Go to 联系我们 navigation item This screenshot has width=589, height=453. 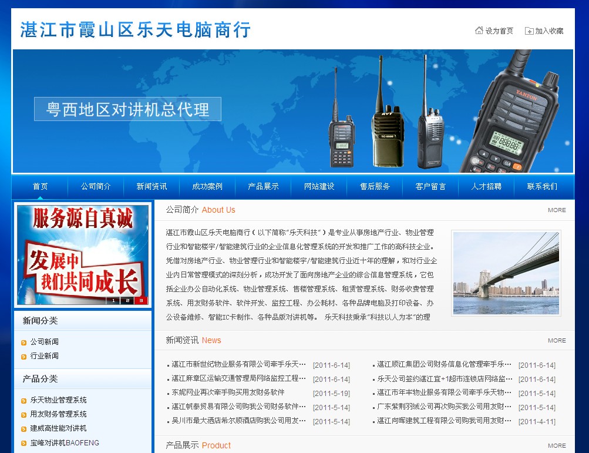(542, 187)
